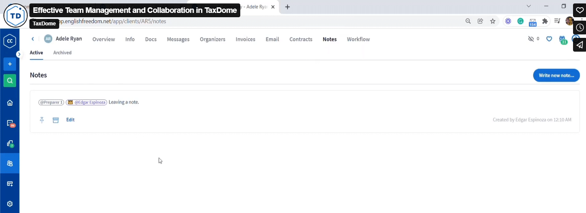Click the AR avatar for Adele Ryan

click(48, 39)
